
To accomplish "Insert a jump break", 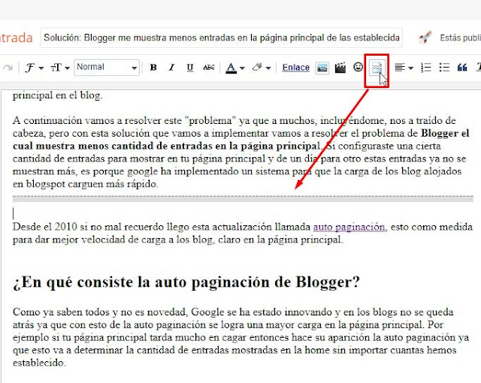I will pos(377,68).
